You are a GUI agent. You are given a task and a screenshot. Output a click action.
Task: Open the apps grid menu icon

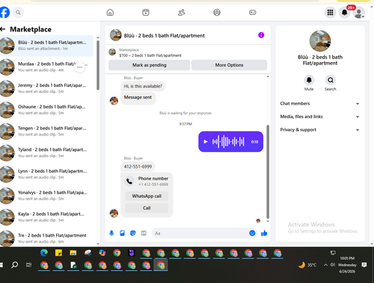[x=330, y=12]
